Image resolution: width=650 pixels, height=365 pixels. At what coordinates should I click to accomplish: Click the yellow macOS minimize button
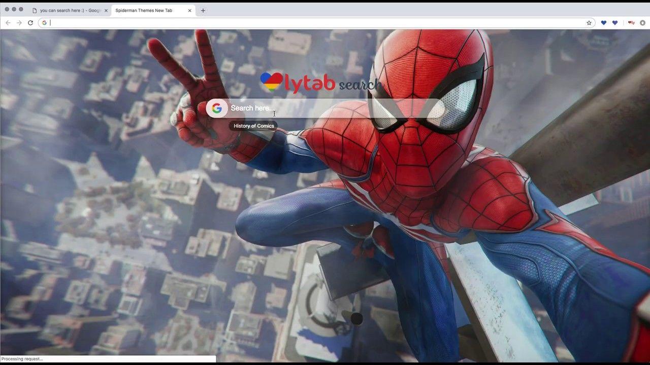click(14, 10)
